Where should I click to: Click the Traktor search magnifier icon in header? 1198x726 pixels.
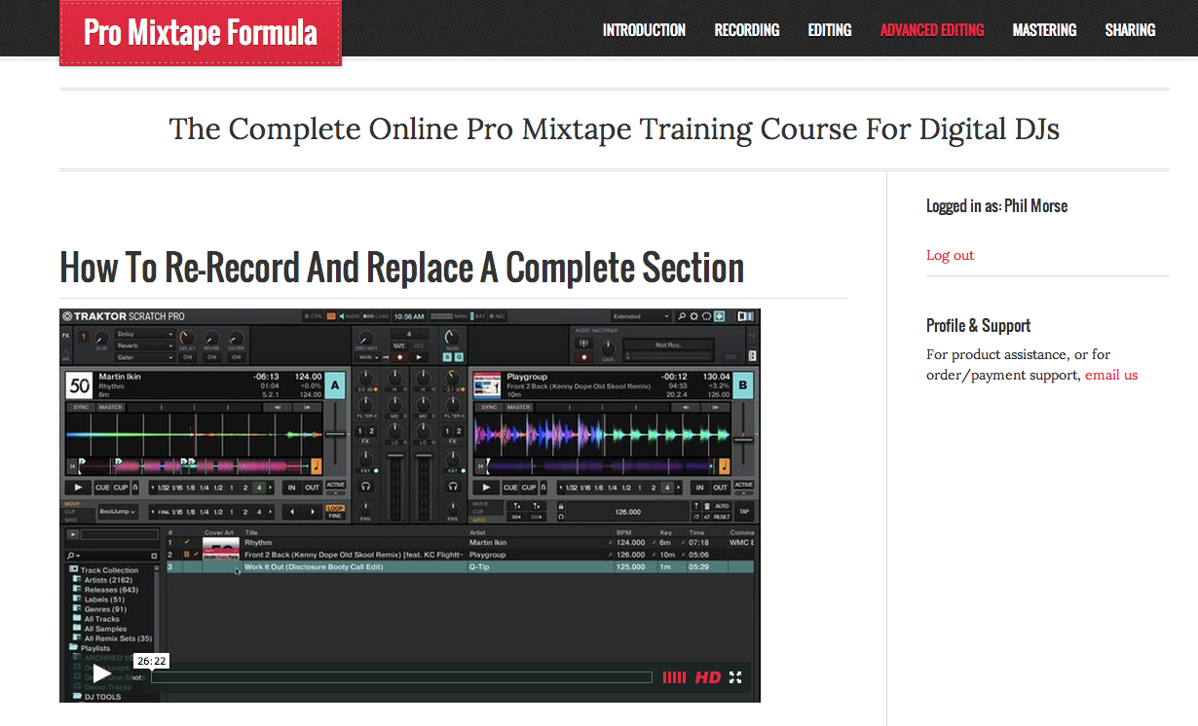(683, 316)
